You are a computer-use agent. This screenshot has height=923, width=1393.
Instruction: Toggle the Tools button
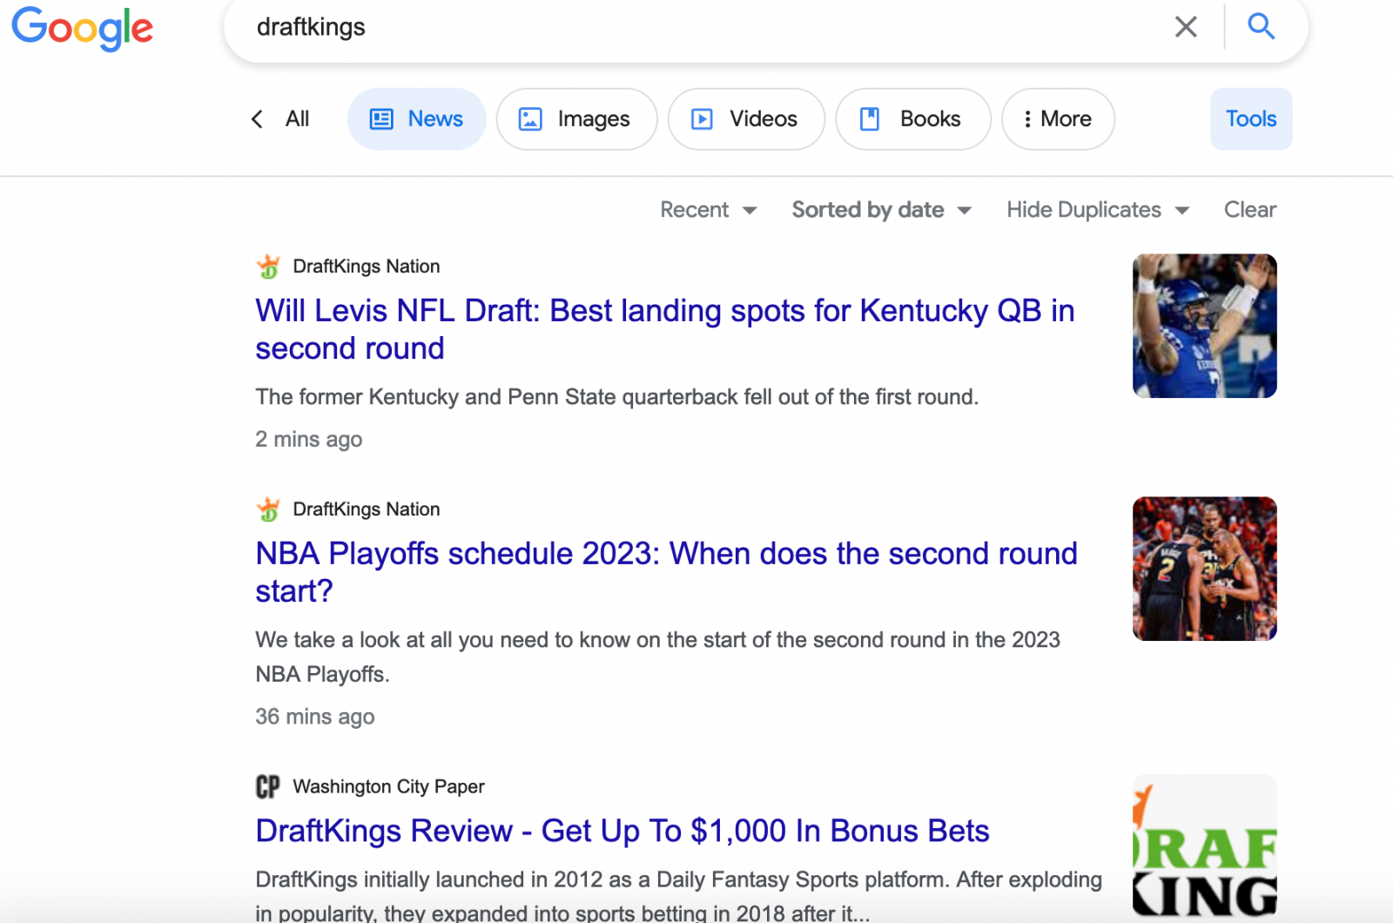1251,119
